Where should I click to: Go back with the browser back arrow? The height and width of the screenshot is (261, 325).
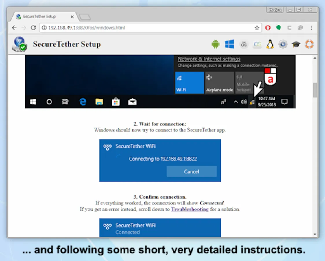coord(14,28)
